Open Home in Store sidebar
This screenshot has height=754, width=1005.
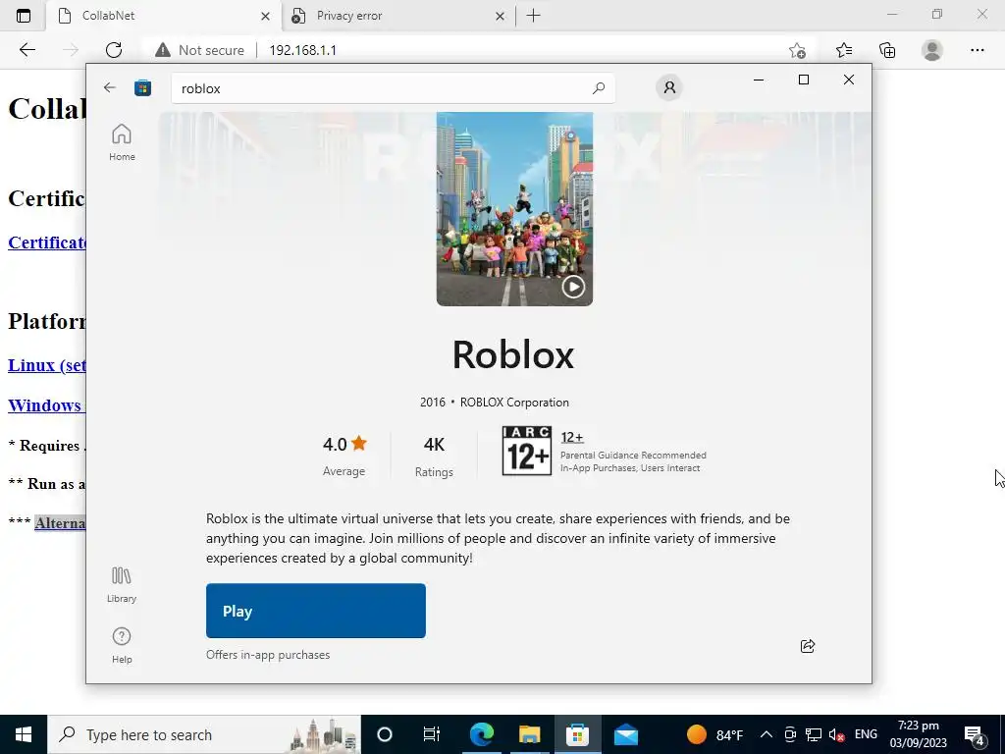122,142
